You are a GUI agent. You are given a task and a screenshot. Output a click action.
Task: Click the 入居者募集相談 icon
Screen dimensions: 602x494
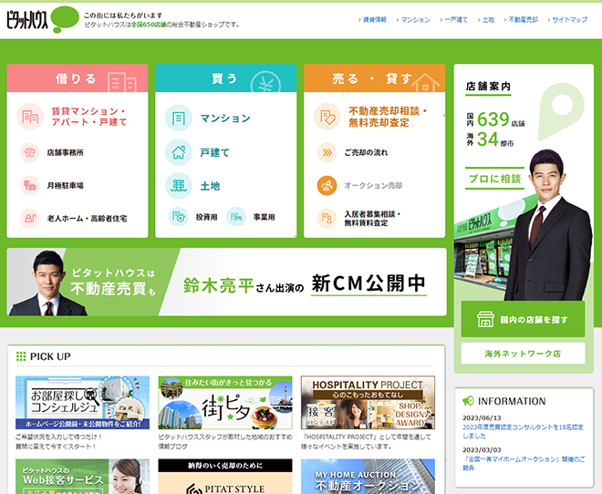327,219
